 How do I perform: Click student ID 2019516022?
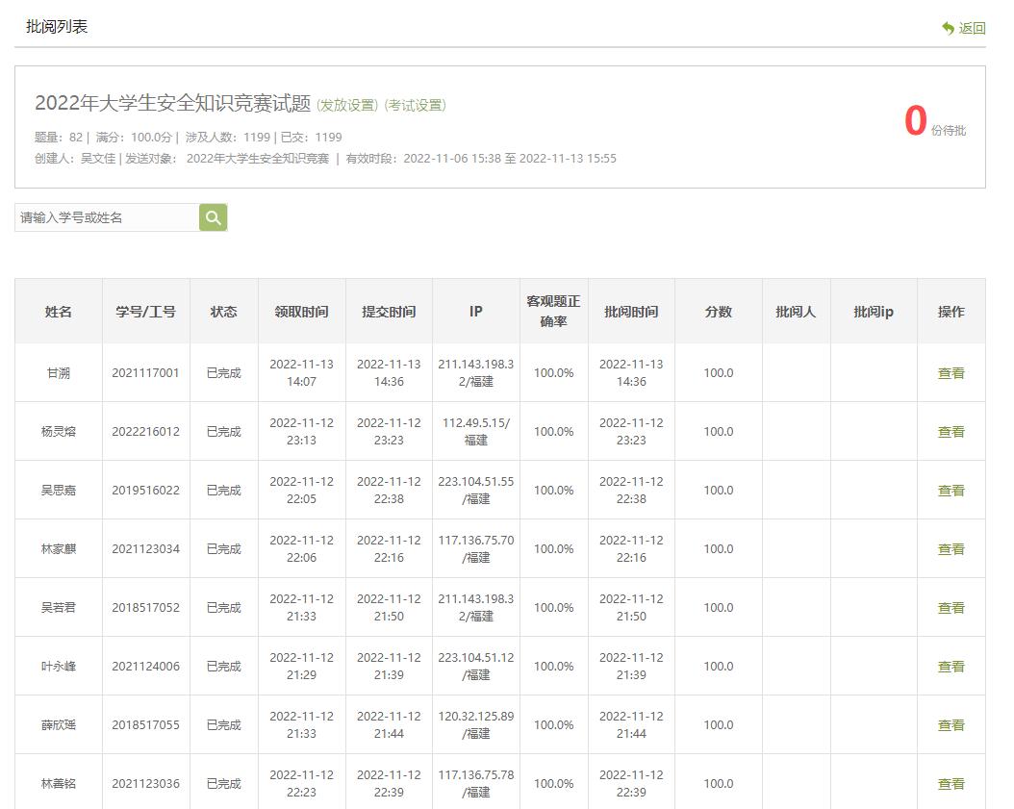[x=145, y=491]
